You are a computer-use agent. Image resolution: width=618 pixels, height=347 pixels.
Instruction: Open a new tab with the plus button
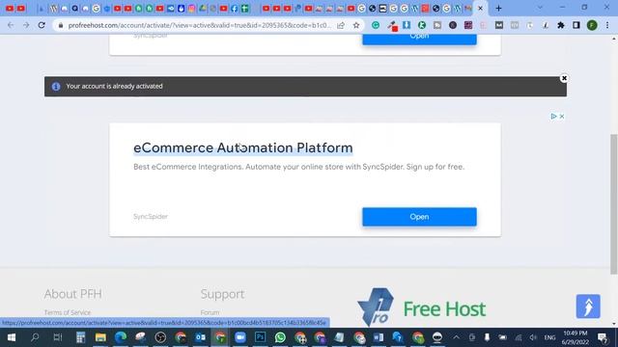tap(498, 8)
